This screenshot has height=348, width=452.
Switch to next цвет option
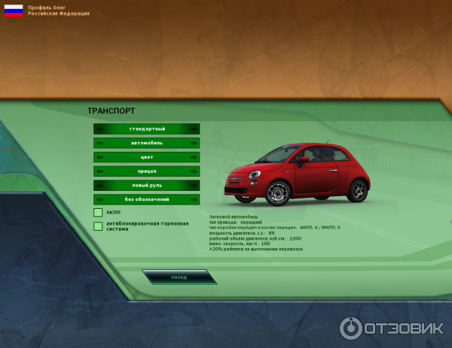[194, 158]
